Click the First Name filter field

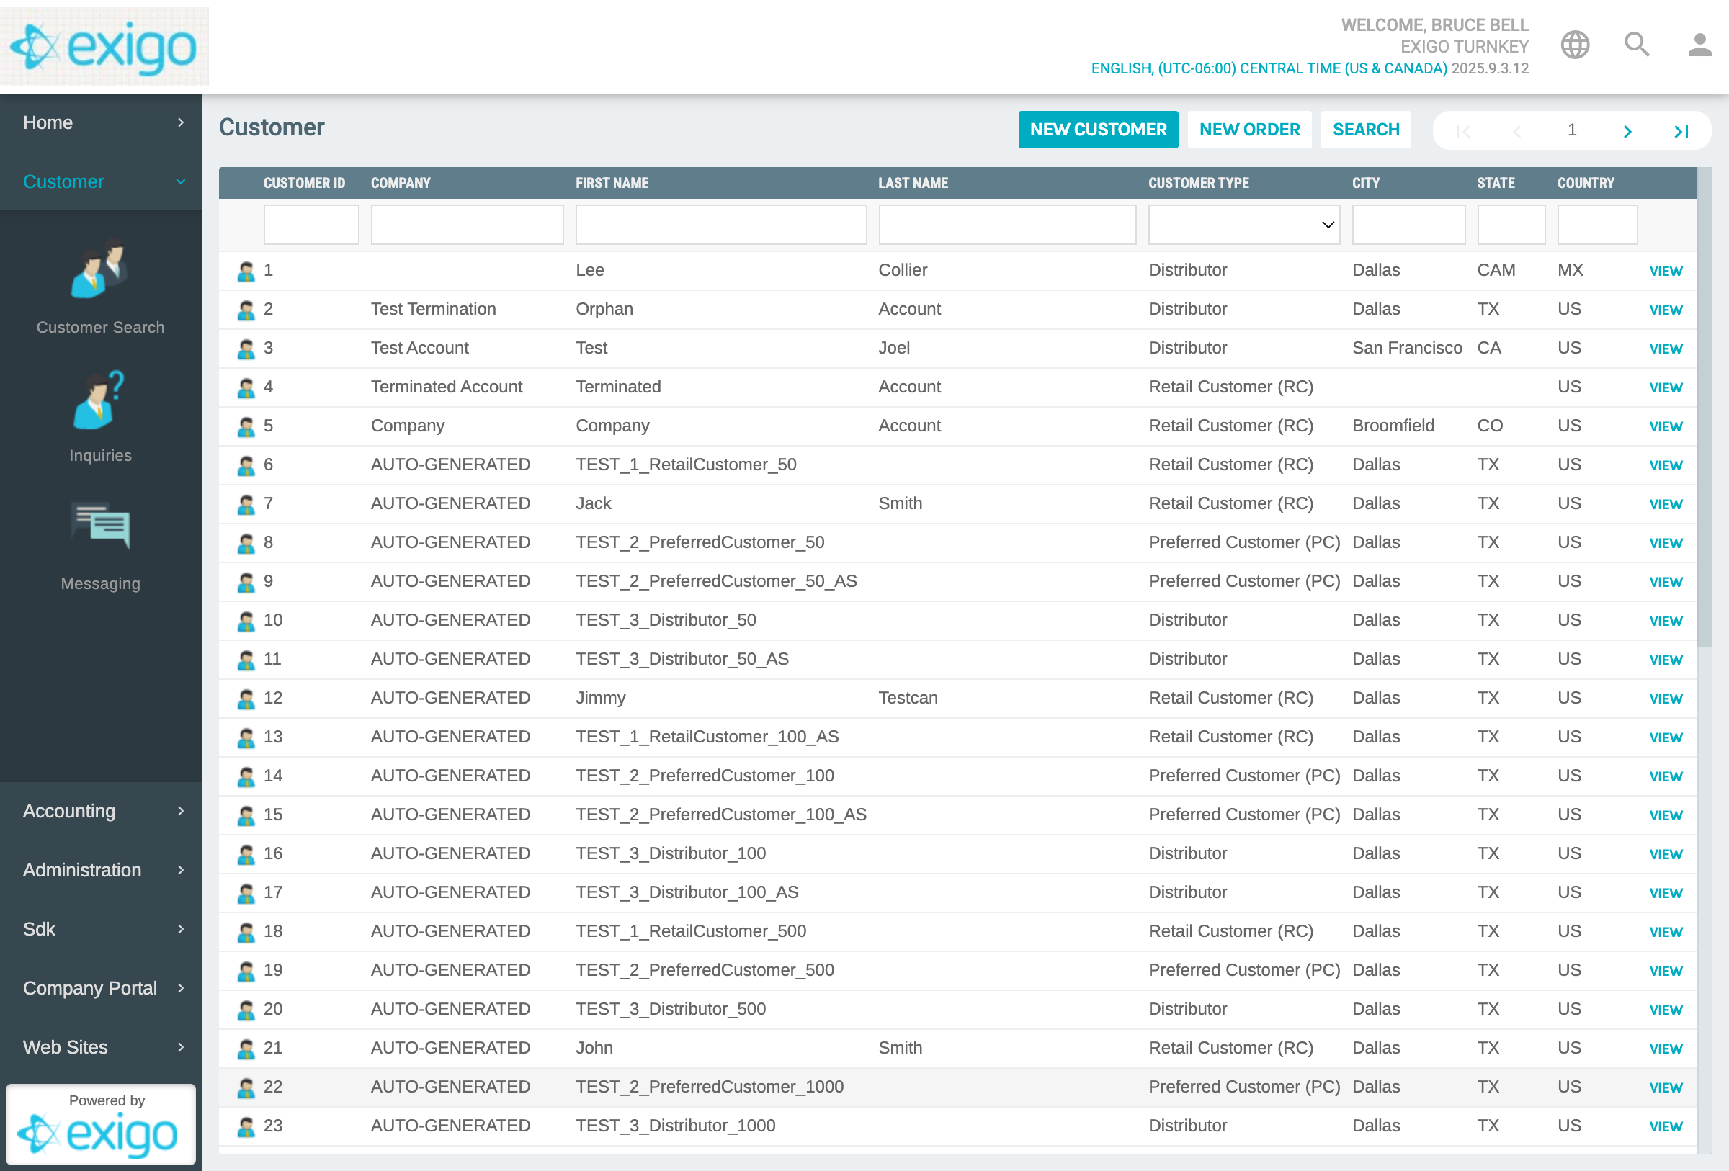click(720, 225)
